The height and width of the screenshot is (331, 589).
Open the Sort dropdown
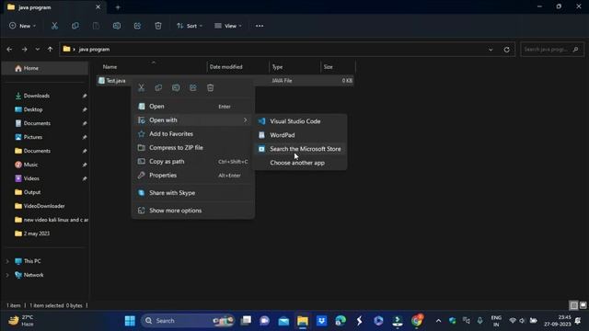[190, 26]
